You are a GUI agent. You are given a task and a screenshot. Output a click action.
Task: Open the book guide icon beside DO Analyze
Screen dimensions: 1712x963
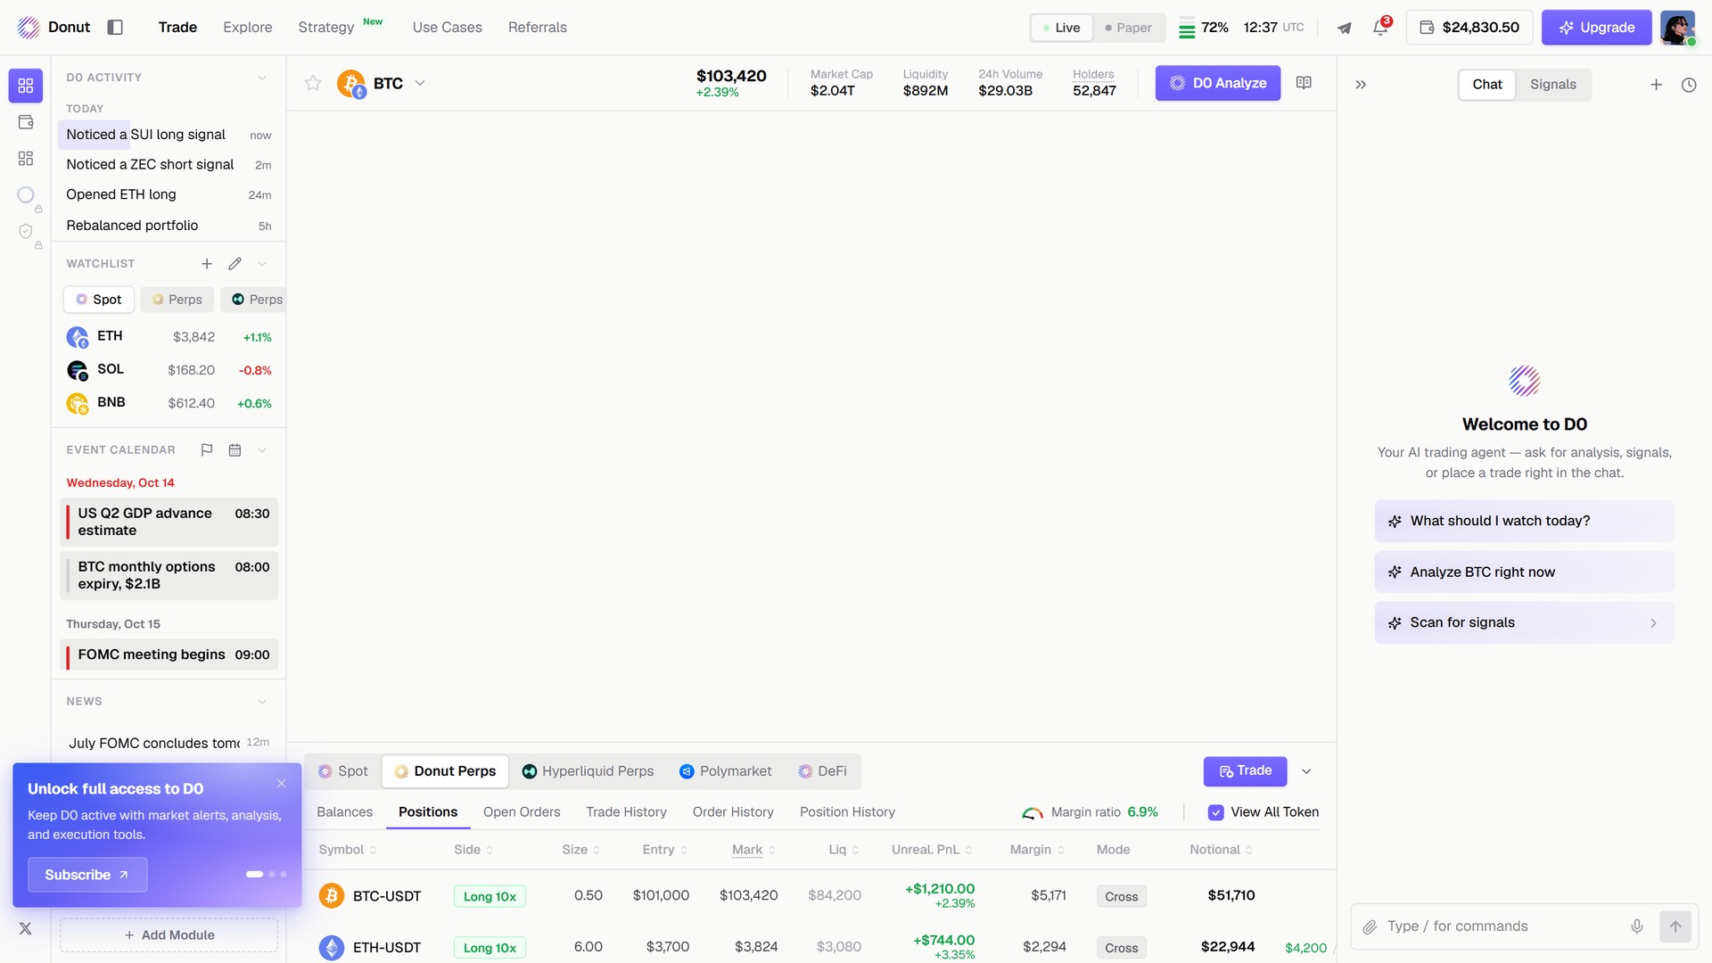[x=1304, y=83]
